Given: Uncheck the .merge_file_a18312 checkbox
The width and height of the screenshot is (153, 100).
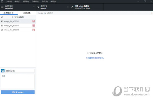Looking at the screenshot, I should tap(2, 30).
